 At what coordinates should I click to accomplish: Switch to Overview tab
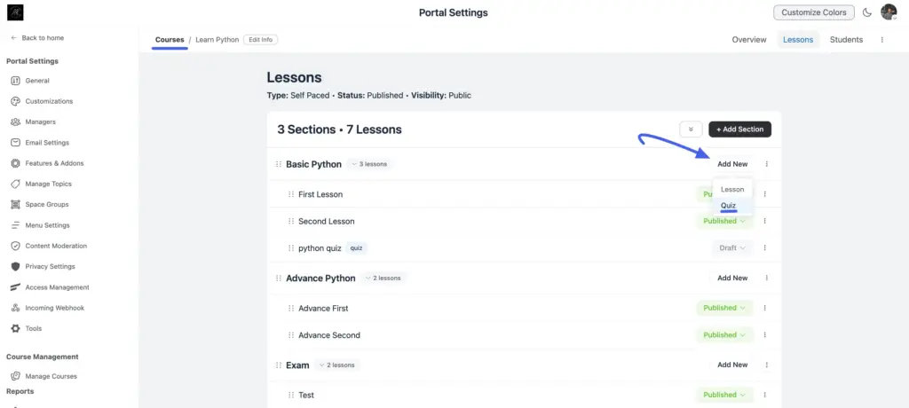(x=749, y=40)
